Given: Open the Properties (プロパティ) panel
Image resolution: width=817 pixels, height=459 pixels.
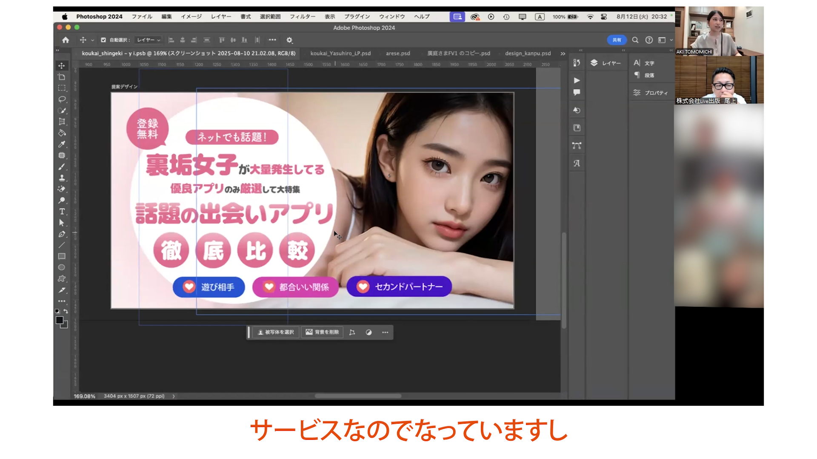Looking at the screenshot, I should pos(651,93).
